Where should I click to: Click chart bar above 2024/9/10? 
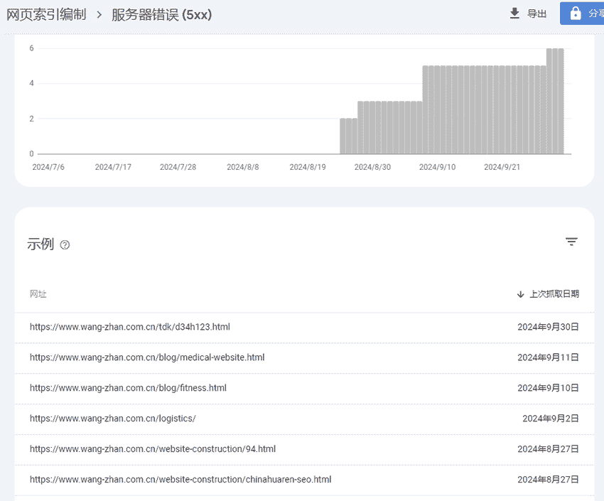point(438,110)
